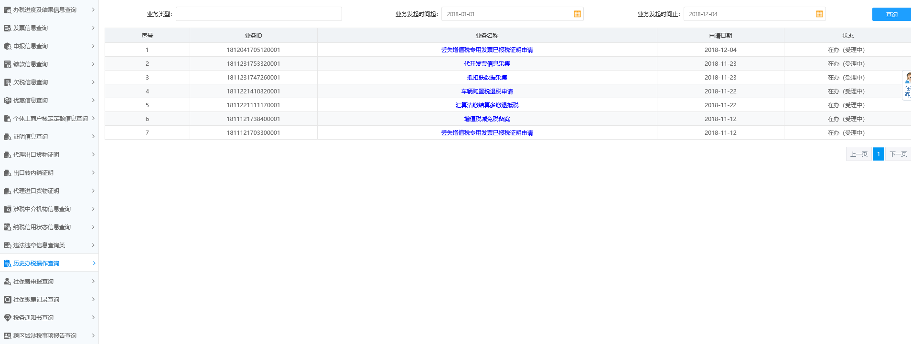Open 跨区域涉税事项报告查询 menu item

49,336
